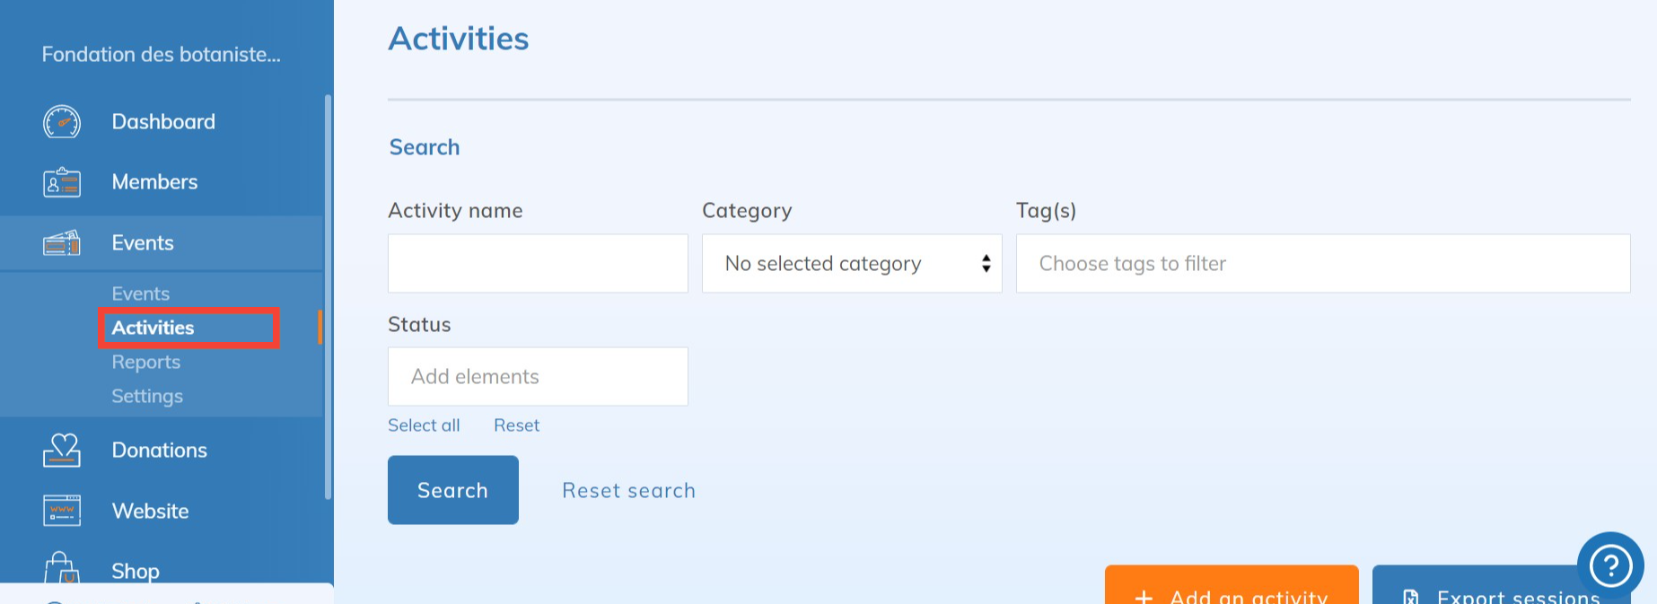The width and height of the screenshot is (1657, 604).
Task: Click the sidebar vertical scrollbar
Action: tap(328, 296)
